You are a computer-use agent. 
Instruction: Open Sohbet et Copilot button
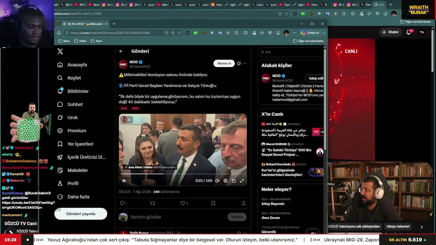point(310,33)
